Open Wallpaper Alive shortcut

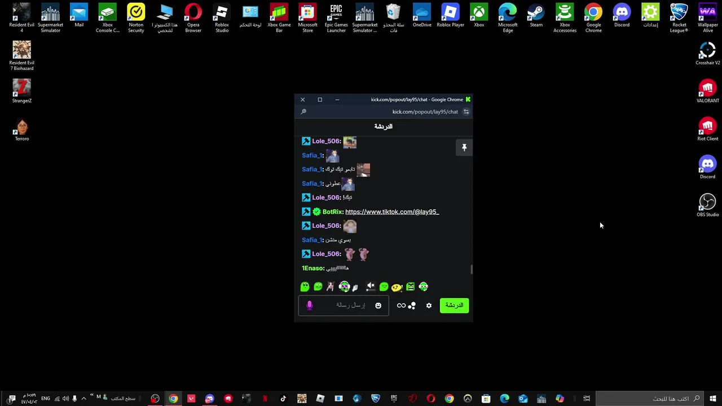pos(707,18)
